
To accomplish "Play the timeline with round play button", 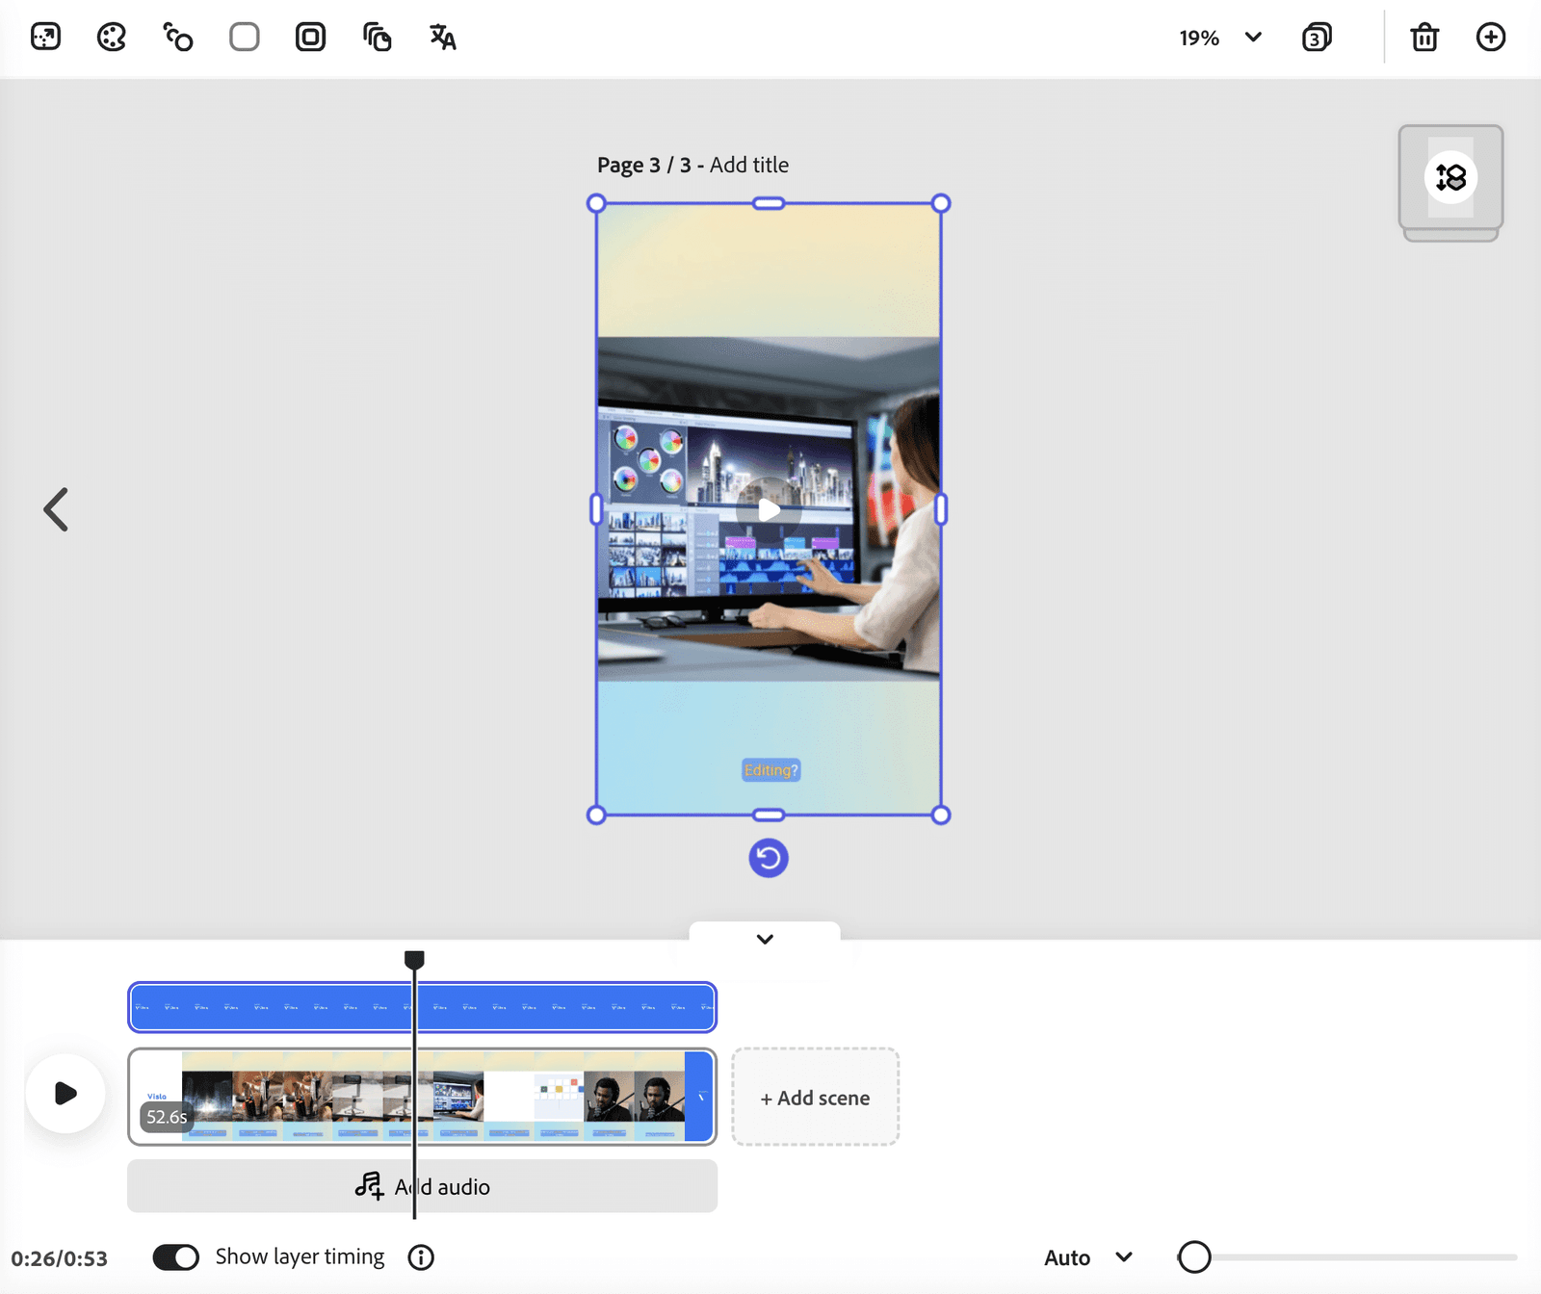I will point(65,1094).
